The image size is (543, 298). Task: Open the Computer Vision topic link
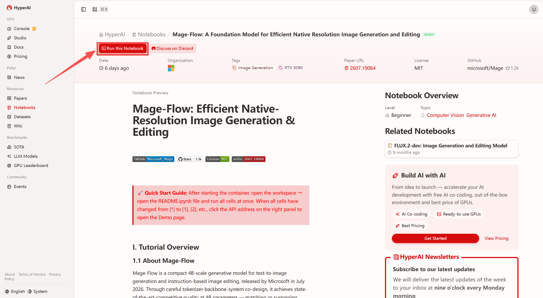(445, 115)
